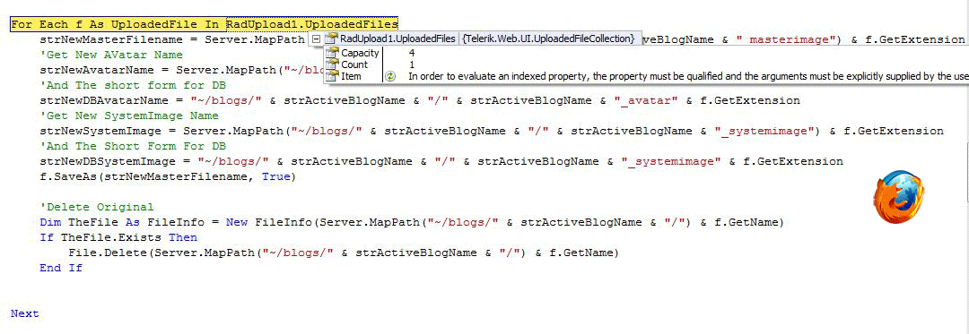Collapse the RadUpload1.UploadedFiles debugger tooltip
The width and height of the screenshot is (969, 334).
click(317, 39)
